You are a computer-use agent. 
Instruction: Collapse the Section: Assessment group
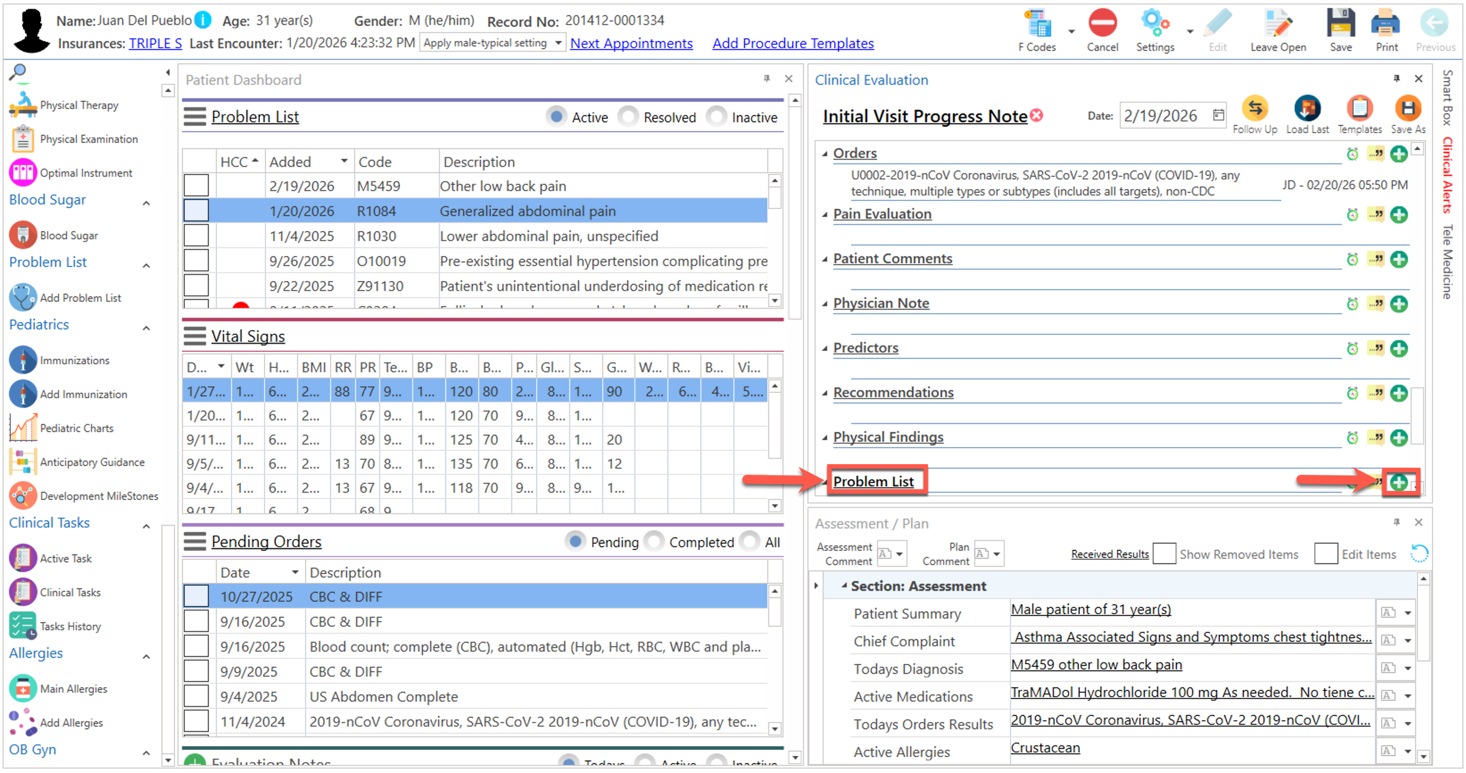pyautogui.click(x=844, y=586)
